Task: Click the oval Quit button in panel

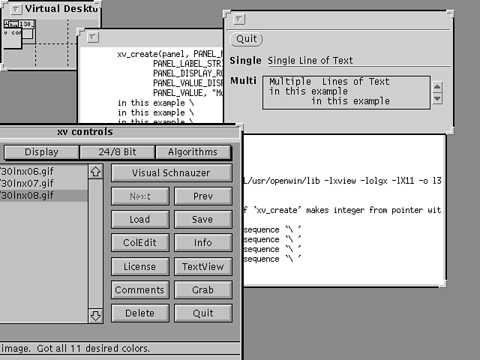Action: [246, 39]
